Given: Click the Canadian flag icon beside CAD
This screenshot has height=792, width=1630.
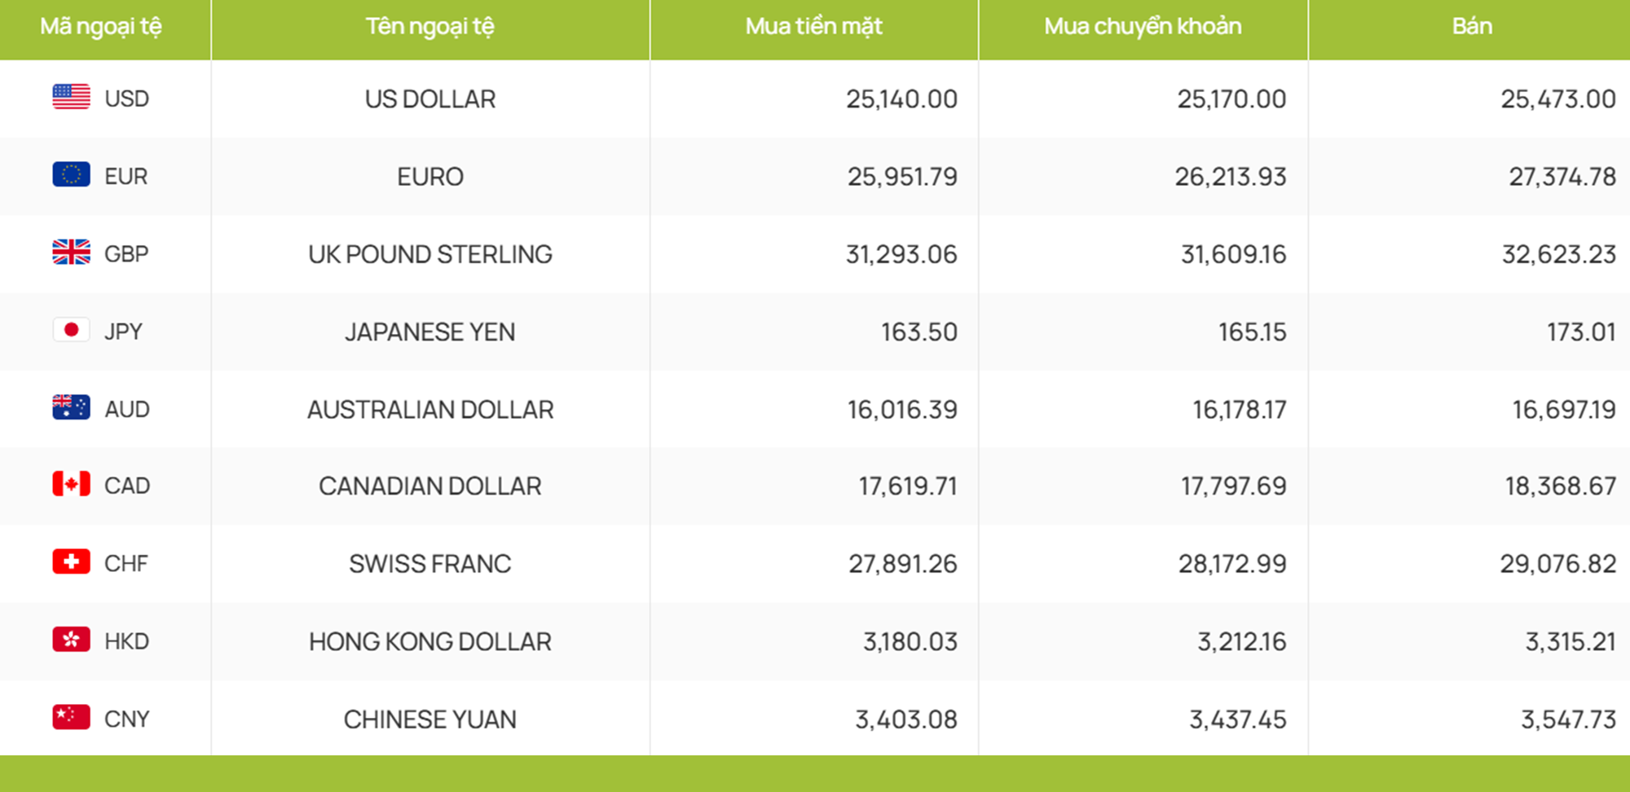Looking at the screenshot, I should click(72, 484).
